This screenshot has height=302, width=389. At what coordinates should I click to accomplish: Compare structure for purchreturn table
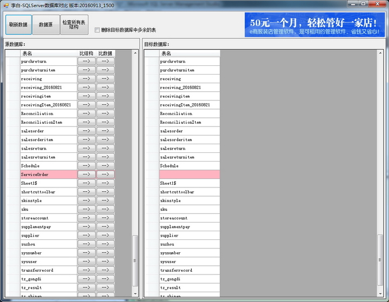[x=86, y=61]
